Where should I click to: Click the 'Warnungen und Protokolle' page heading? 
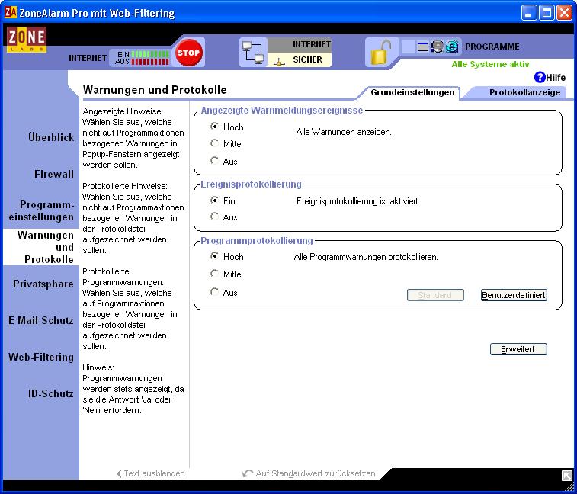click(155, 89)
